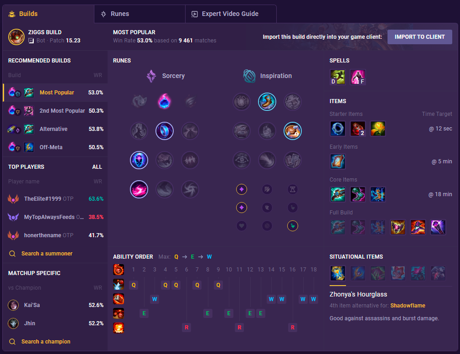Select the Zhonya's Hourglass situational item icon
This screenshot has height=354, width=460.
(338, 273)
